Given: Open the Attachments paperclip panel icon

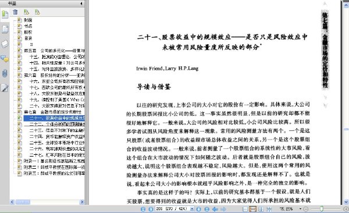Looking at the screenshot, I should coord(5,73).
